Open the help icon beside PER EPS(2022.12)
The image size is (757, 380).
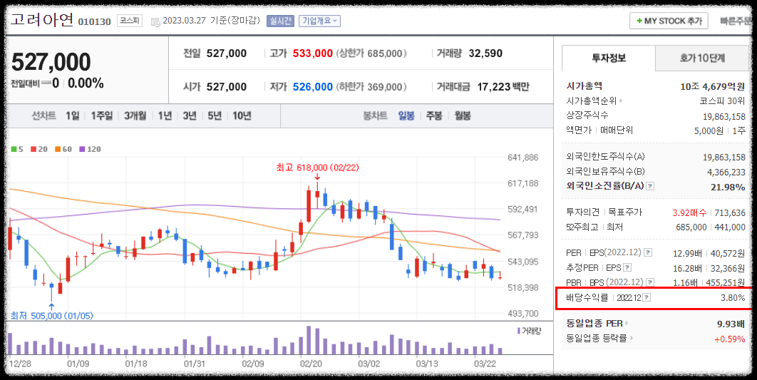(x=648, y=252)
